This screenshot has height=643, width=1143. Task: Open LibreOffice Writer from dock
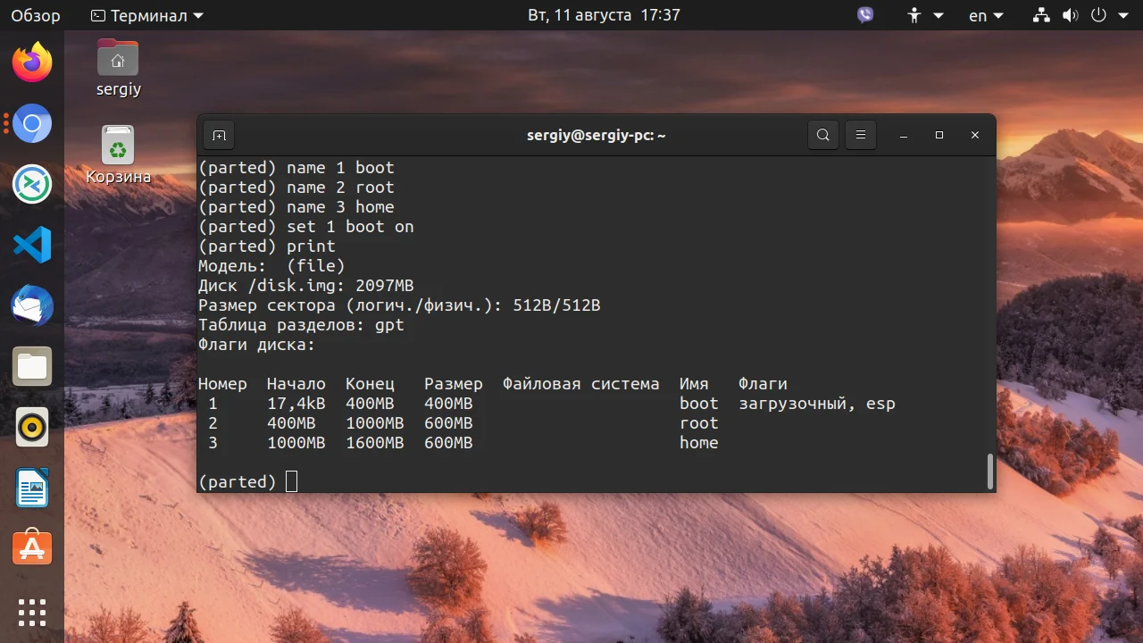(x=32, y=488)
